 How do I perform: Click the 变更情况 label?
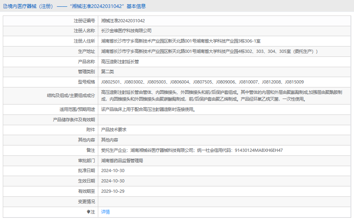[86, 202]
